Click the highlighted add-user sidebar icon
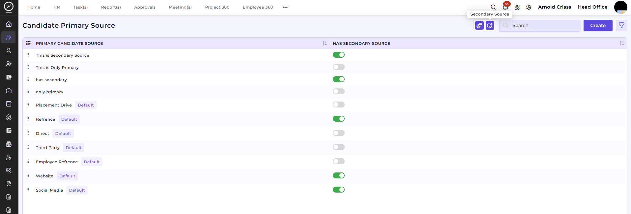Viewport: 631px width, 214px height. (9, 37)
